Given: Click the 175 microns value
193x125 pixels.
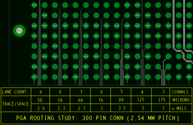Looking at the screenshot, I should pyautogui.click(x=162, y=100).
